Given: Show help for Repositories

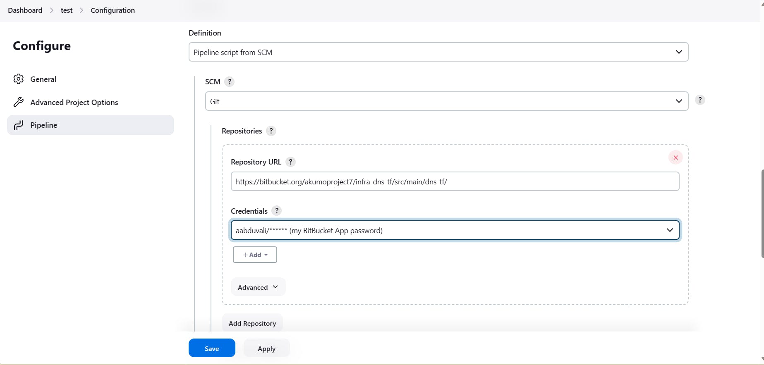Looking at the screenshot, I should (x=271, y=131).
